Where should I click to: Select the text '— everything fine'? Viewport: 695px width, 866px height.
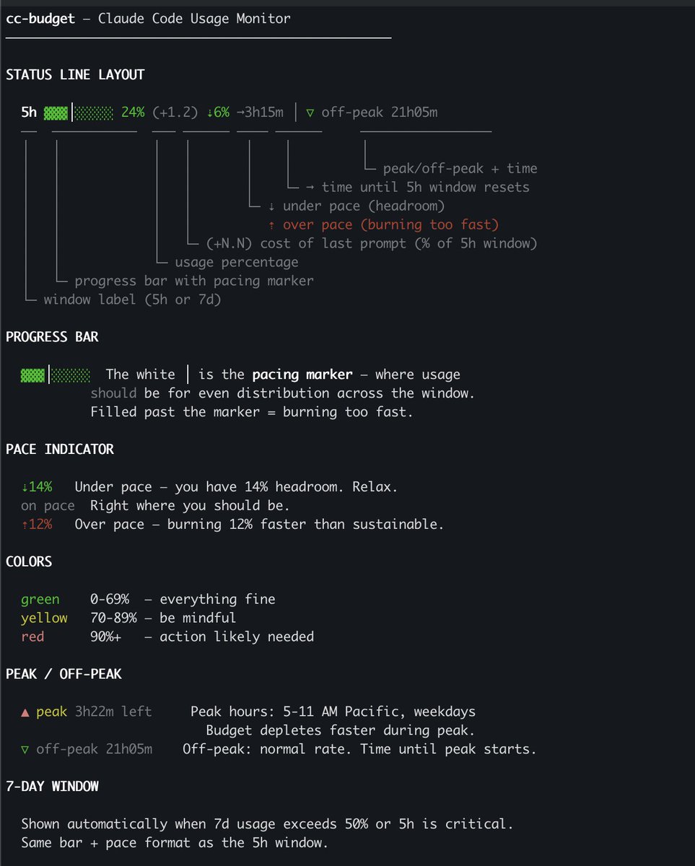209,599
